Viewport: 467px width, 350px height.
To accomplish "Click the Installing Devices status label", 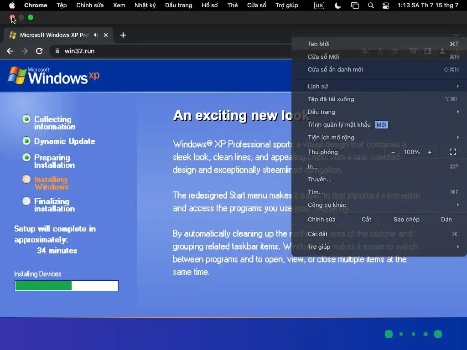I will pyautogui.click(x=38, y=274).
